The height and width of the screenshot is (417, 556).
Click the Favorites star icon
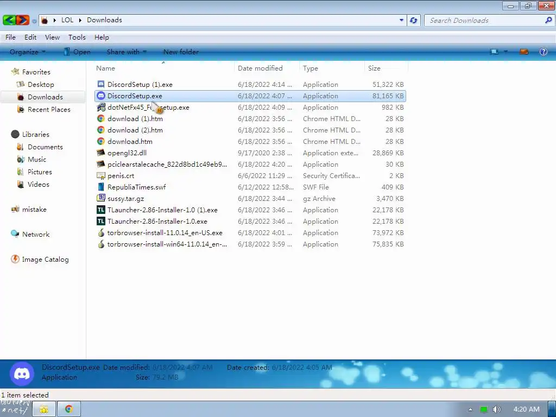[15, 72]
